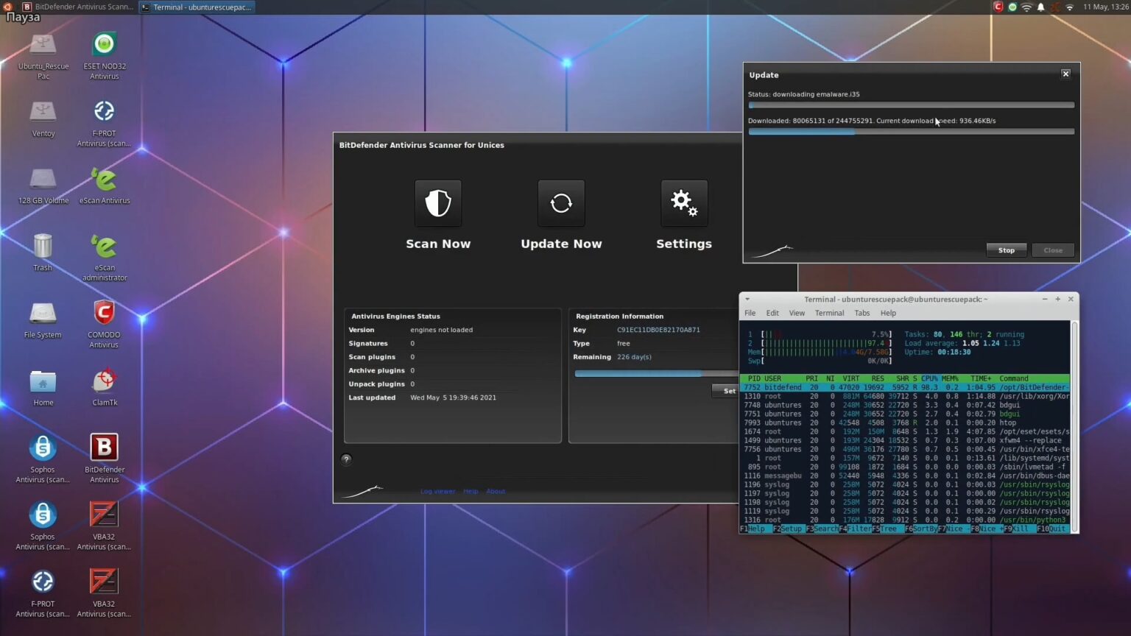Image resolution: width=1131 pixels, height=636 pixels.
Task: Open the ESET NOD32 Antivirus desktop icon
Action: tap(104, 56)
